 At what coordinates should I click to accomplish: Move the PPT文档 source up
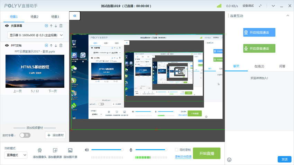51,46
